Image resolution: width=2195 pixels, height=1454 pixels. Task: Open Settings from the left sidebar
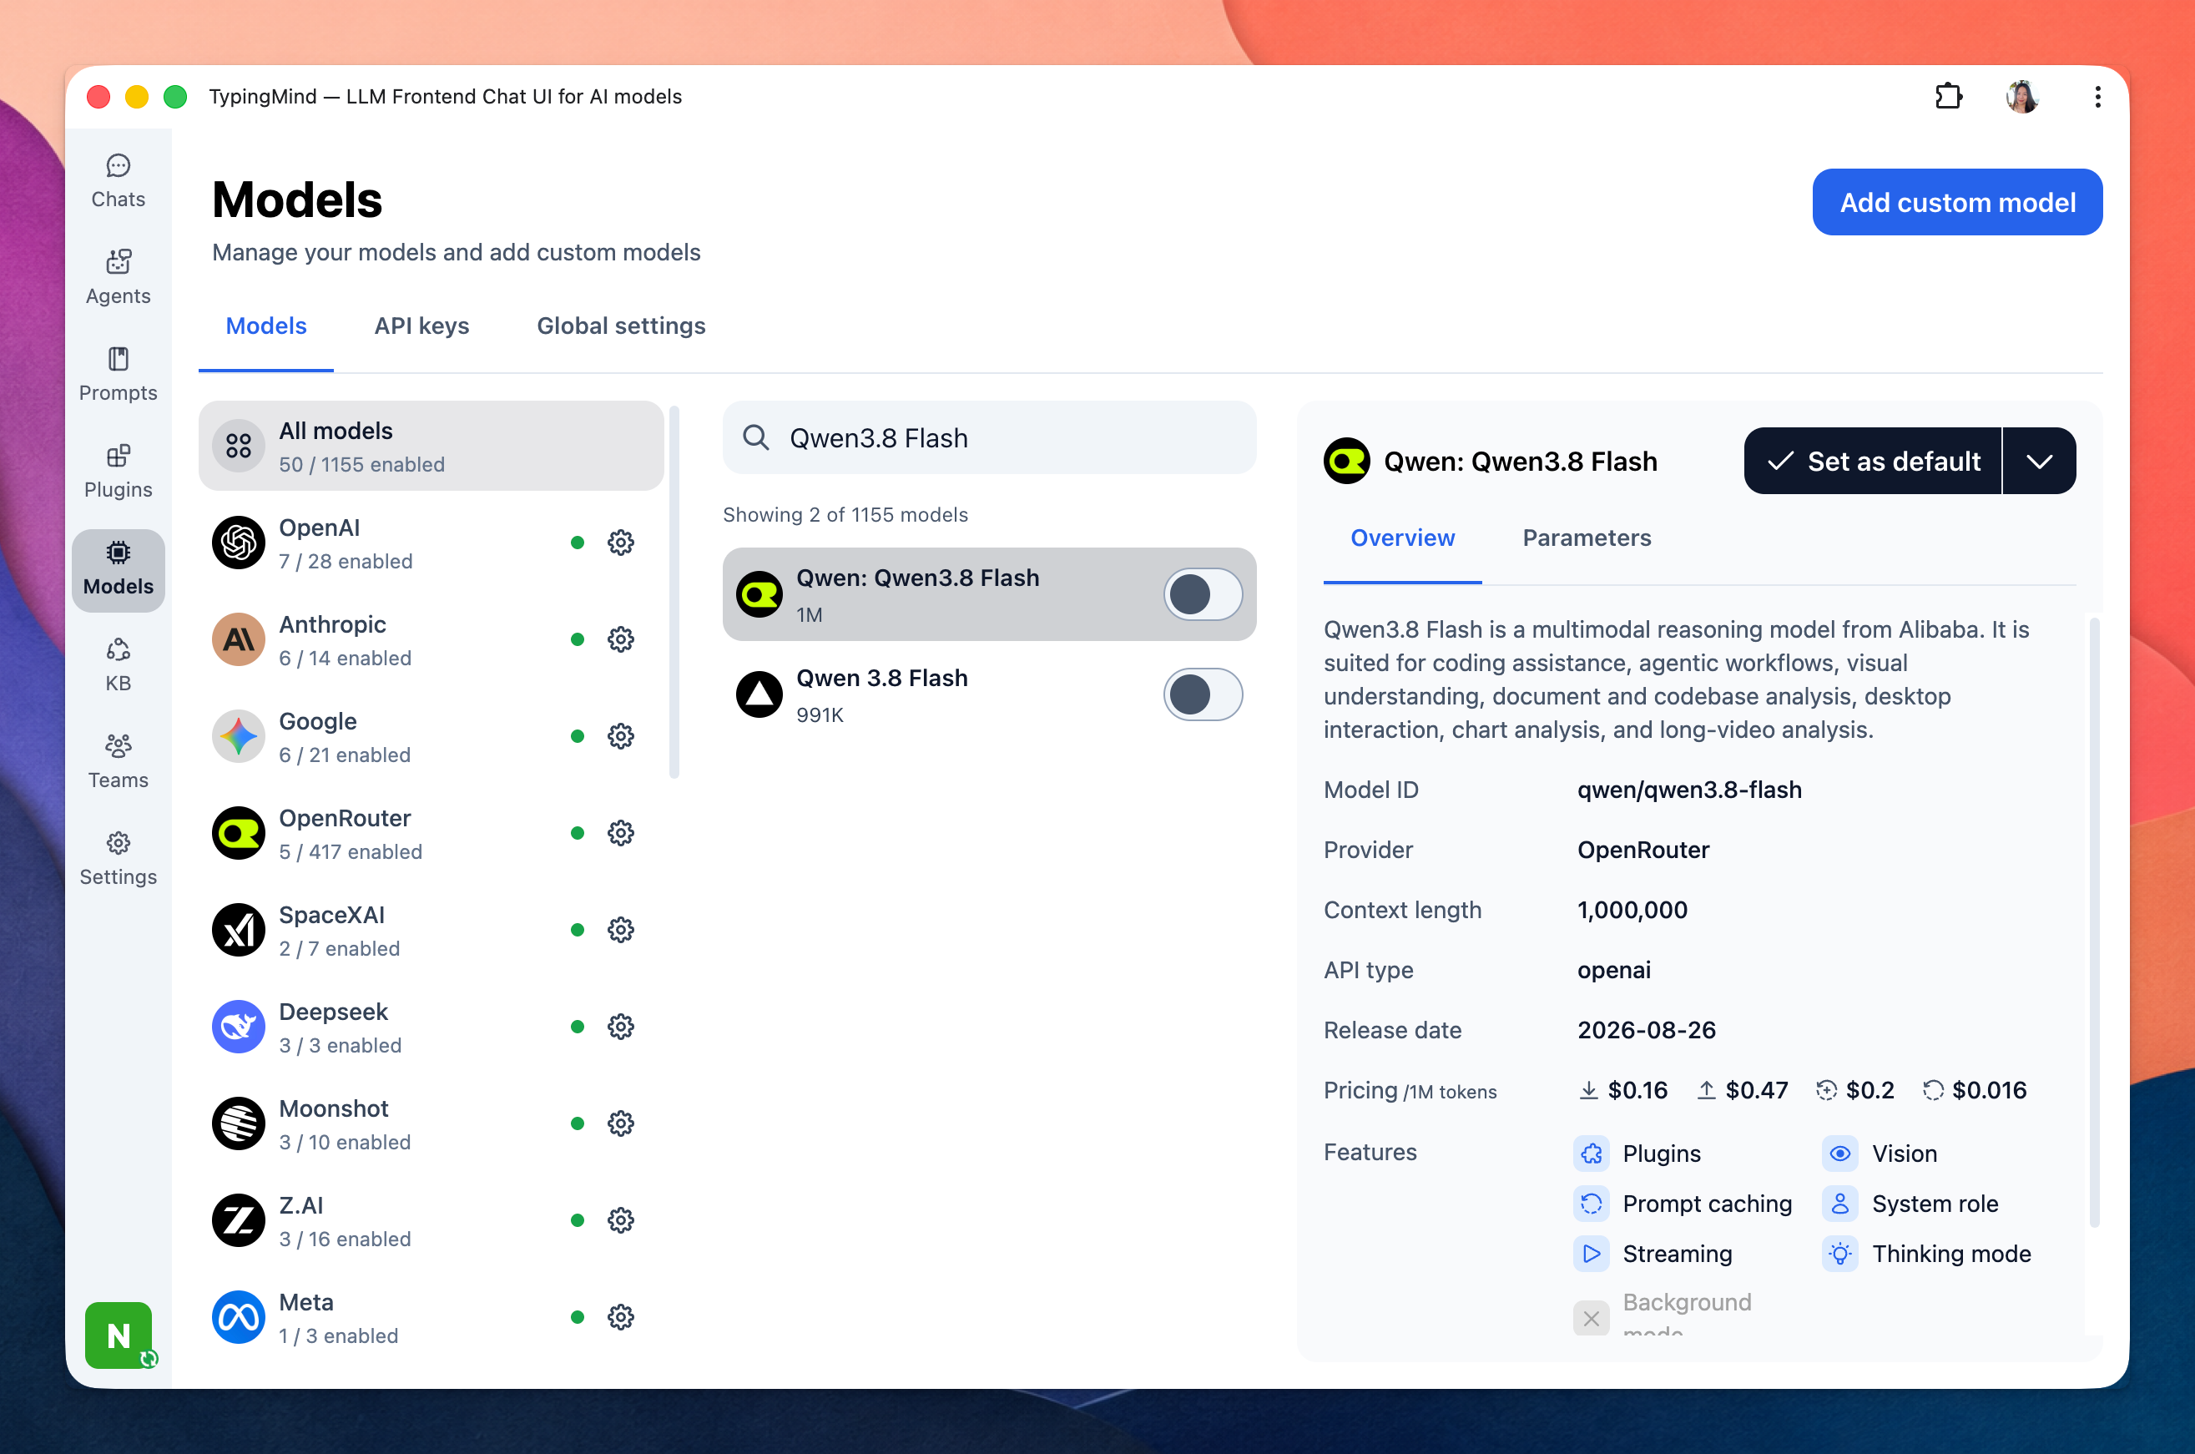(118, 859)
